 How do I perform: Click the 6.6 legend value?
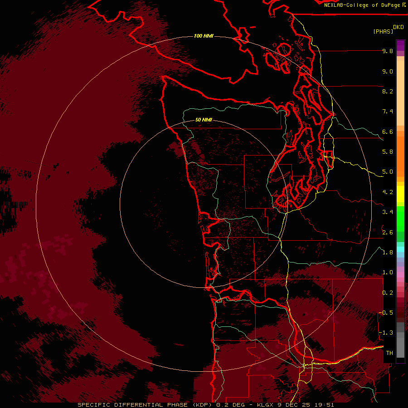coord(388,131)
